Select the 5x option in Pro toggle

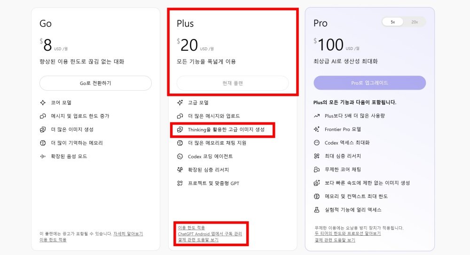tap(392, 22)
